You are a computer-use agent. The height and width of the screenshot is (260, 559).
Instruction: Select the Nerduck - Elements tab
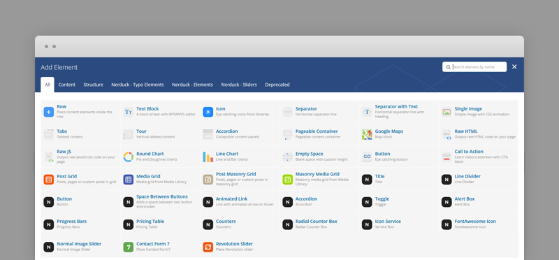[x=193, y=85]
